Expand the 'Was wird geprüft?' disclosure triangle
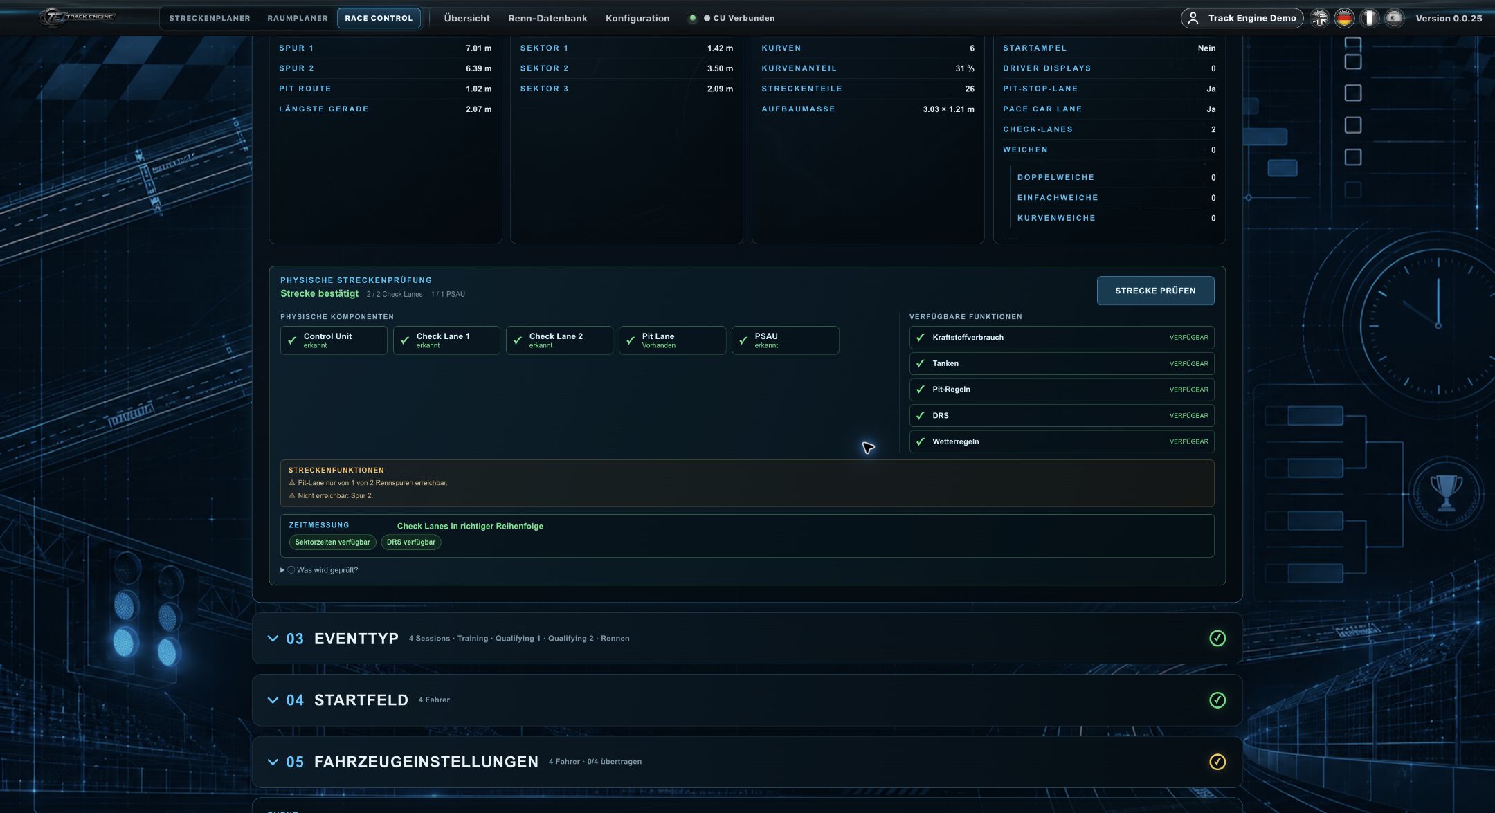Image resolution: width=1495 pixels, height=813 pixels. coord(282,570)
